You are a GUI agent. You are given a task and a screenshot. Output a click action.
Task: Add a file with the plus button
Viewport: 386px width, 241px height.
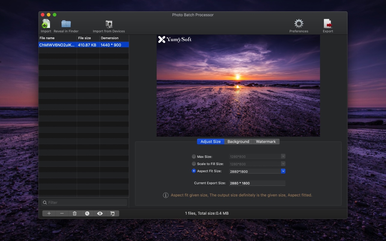pyautogui.click(x=49, y=213)
